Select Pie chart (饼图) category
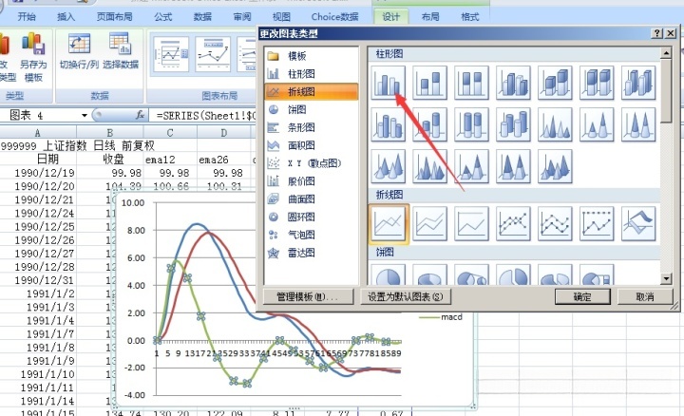Viewport: 684px width, 416px height. tap(312, 109)
